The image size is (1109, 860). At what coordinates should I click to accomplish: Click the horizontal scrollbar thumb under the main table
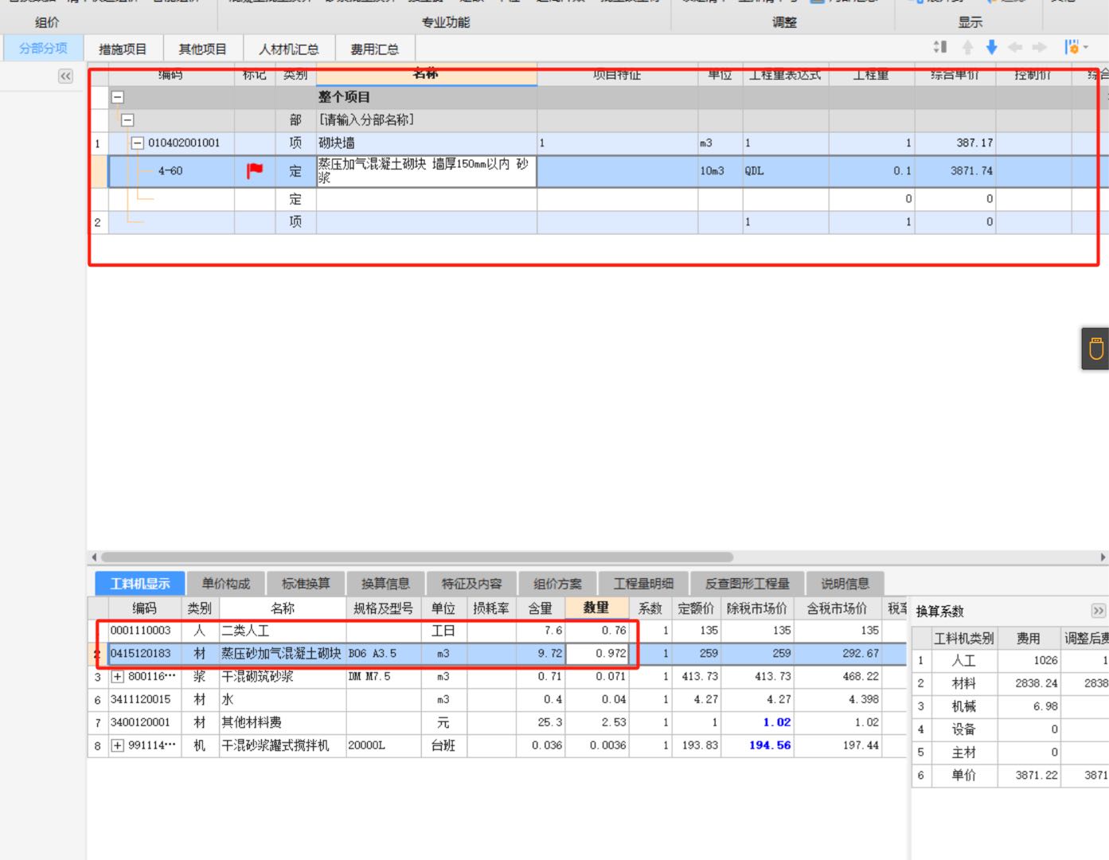pos(416,557)
